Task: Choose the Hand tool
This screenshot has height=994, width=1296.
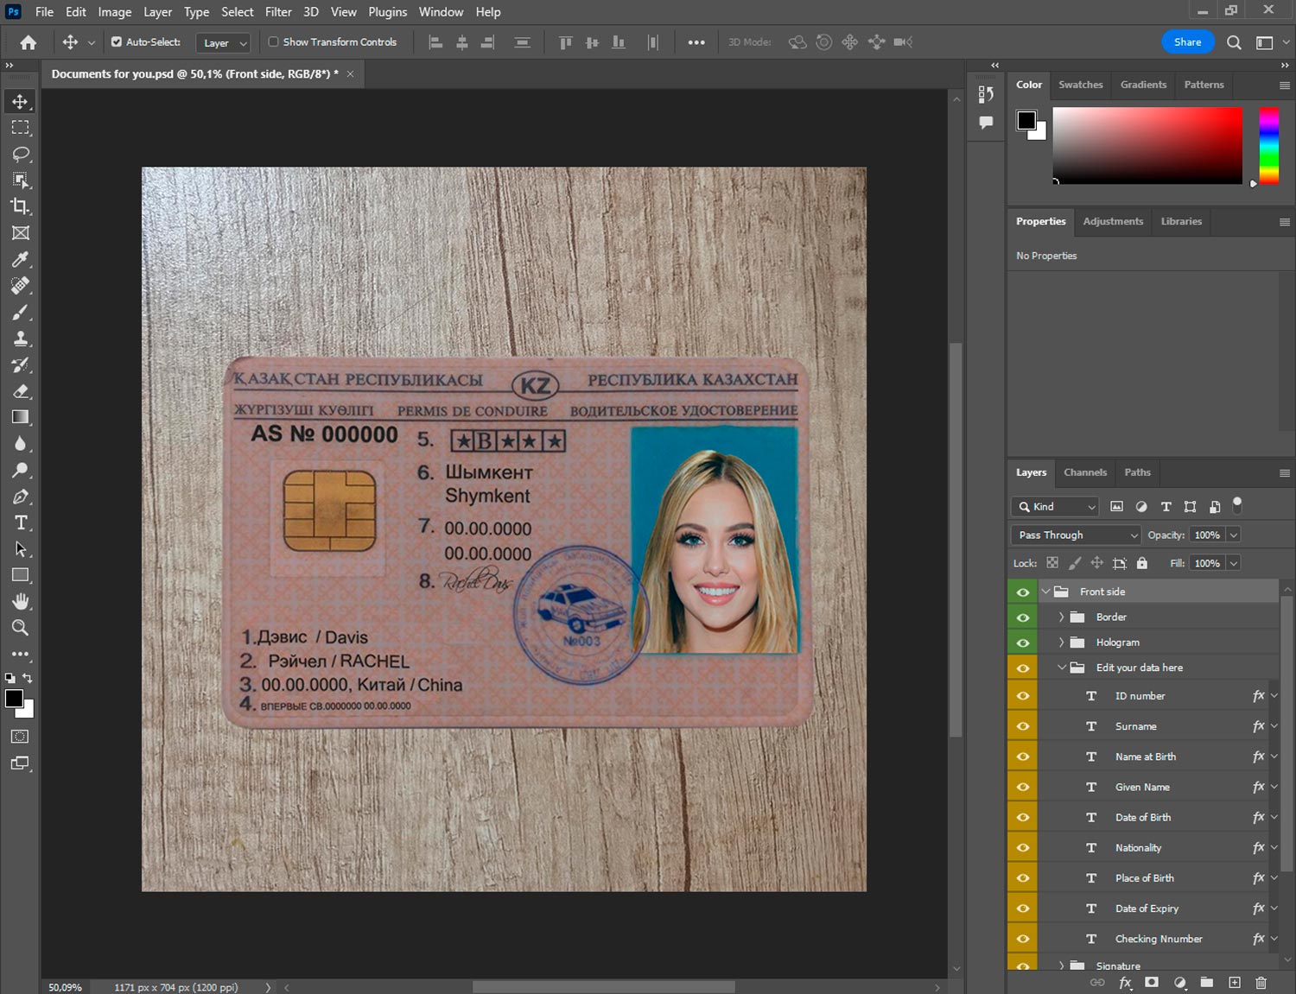Action: click(21, 601)
